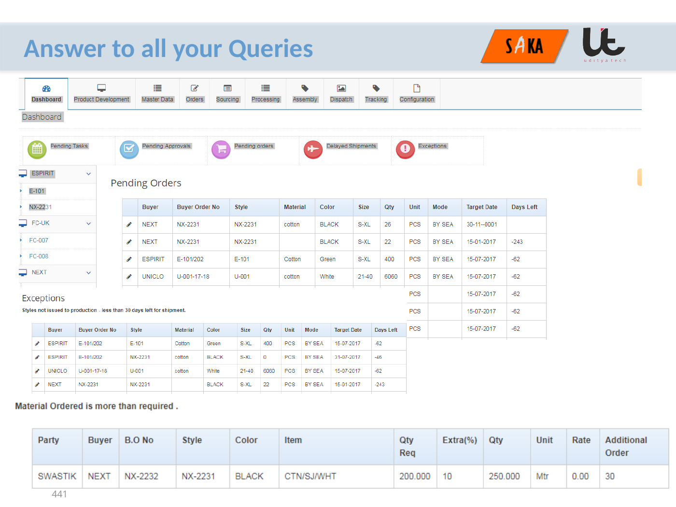Open the Master Data tab
Image resolution: width=676 pixels, height=507 pixels.
click(157, 94)
